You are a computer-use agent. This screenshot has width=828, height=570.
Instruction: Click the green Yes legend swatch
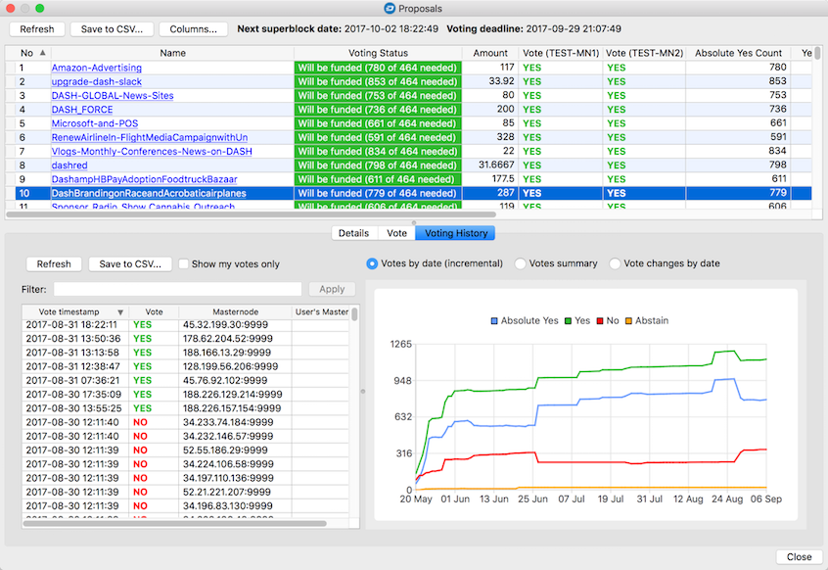coord(569,321)
